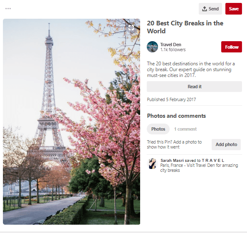Click the visual search icon on the image
This screenshot has height=233, width=247.
tap(131, 28)
